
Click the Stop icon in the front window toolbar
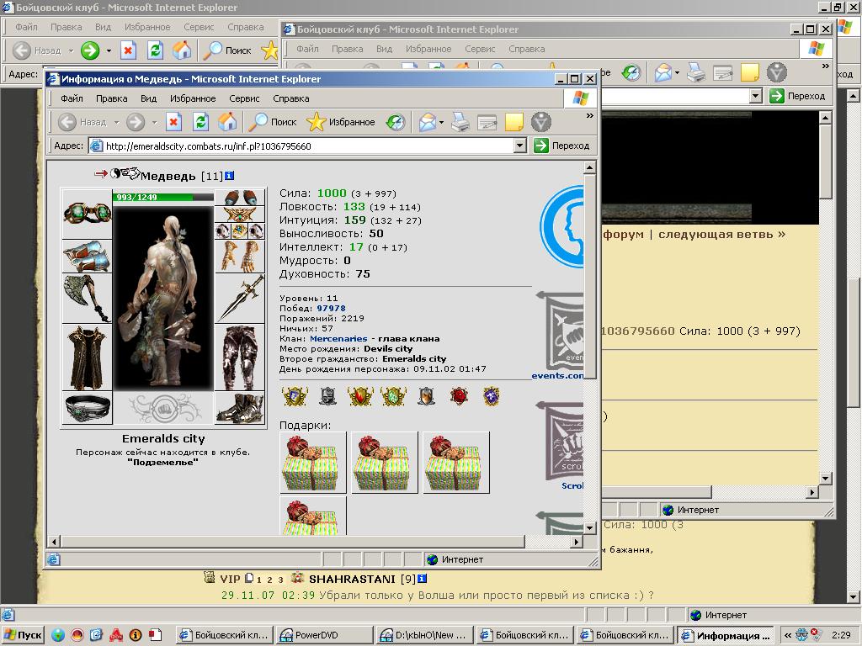click(x=173, y=122)
